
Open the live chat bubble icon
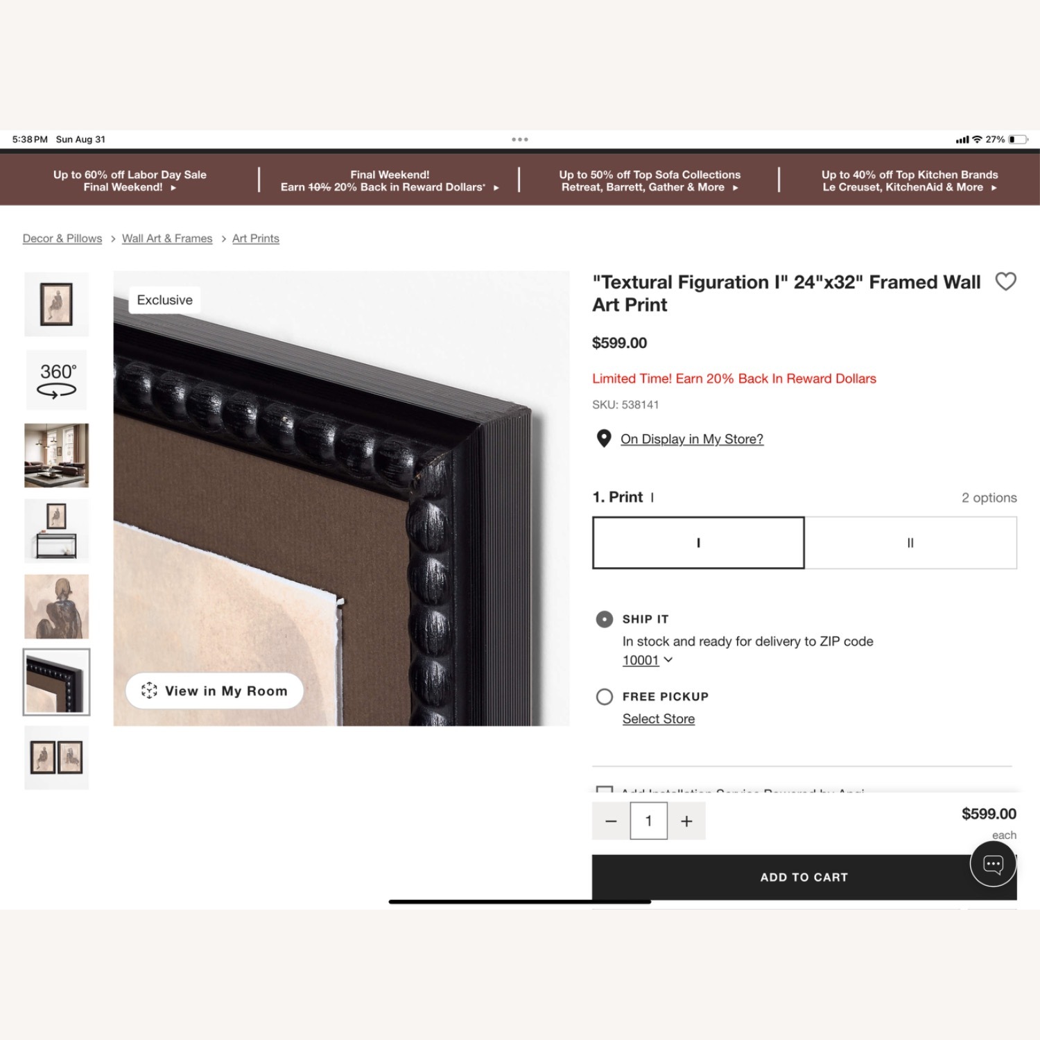pyautogui.click(x=993, y=864)
